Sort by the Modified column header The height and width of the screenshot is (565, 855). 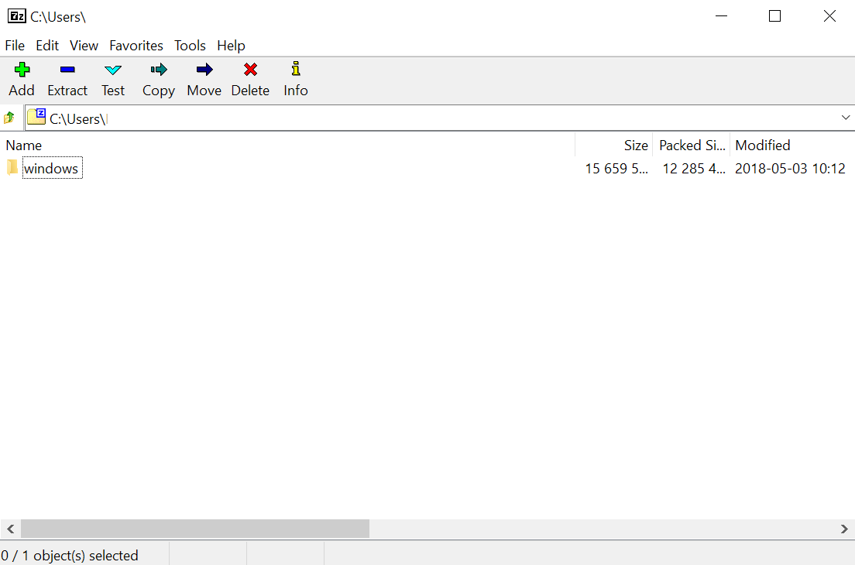(792, 146)
